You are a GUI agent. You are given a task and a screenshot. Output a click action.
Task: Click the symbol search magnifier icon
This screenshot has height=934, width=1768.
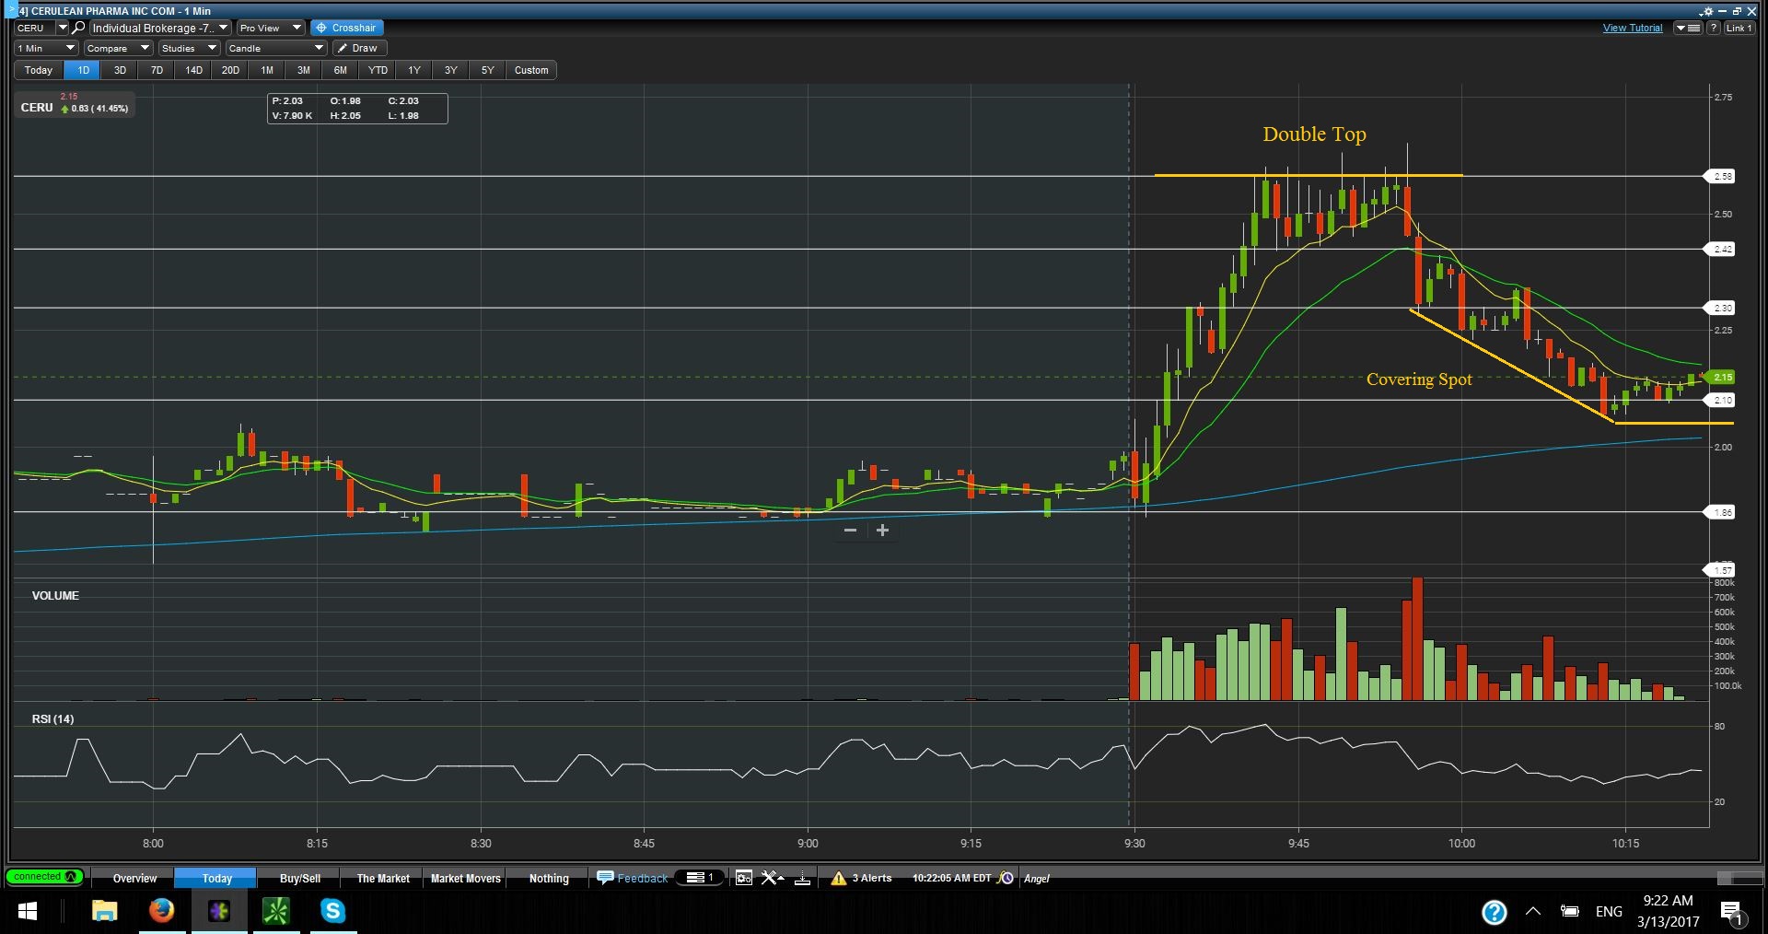[x=79, y=28]
